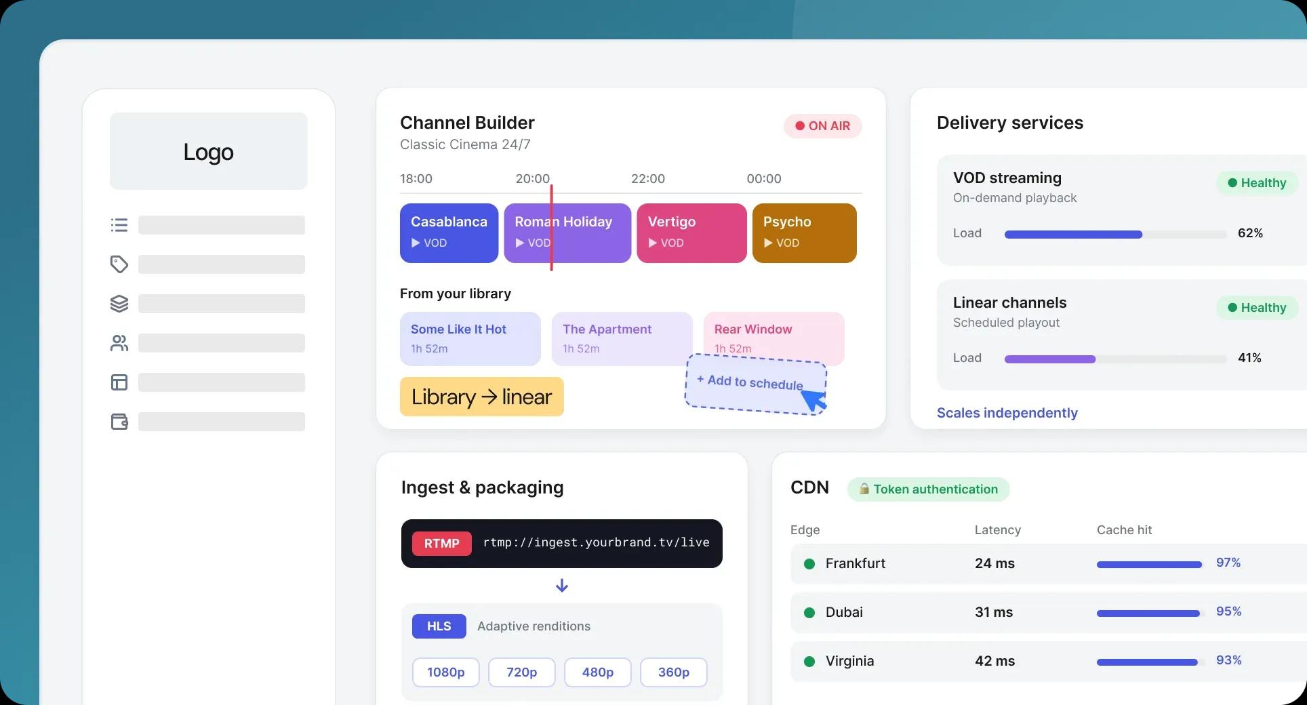Image resolution: width=1307 pixels, height=705 pixels.
Task: Click the play icon on Vertigo block
Action: [x=653, y=243]
